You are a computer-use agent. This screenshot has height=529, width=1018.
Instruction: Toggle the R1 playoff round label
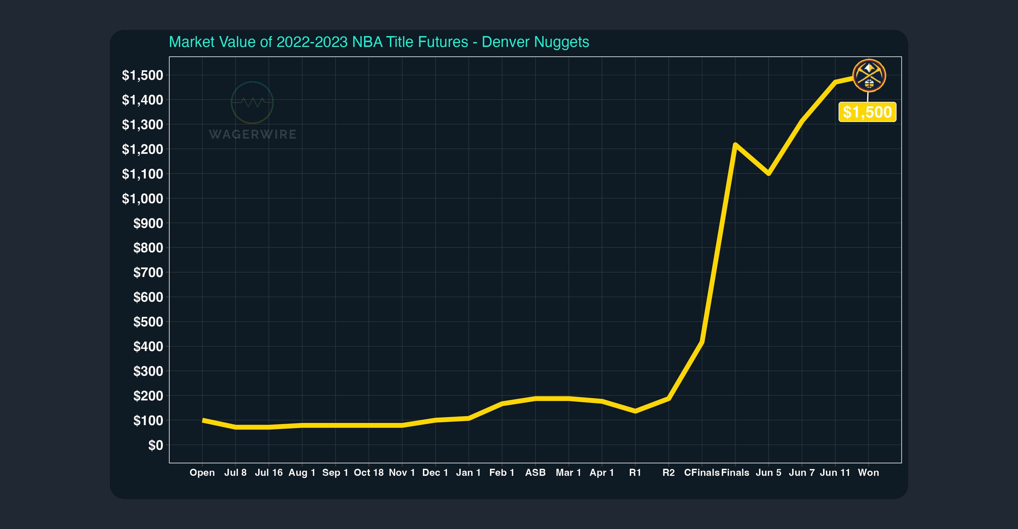click(636, 473)
